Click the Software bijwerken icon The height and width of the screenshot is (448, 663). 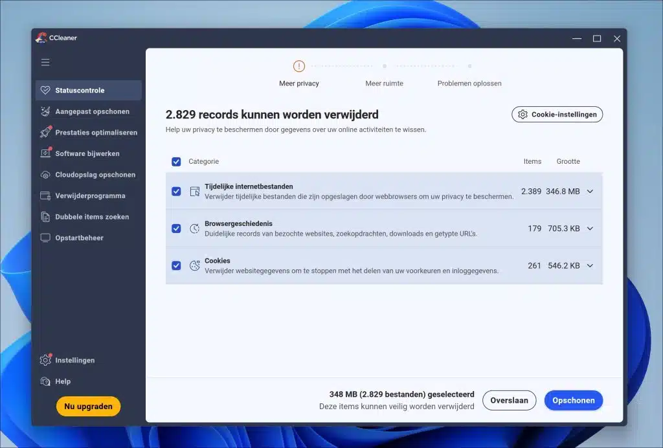pyautogui.click(x=45, y=153)
